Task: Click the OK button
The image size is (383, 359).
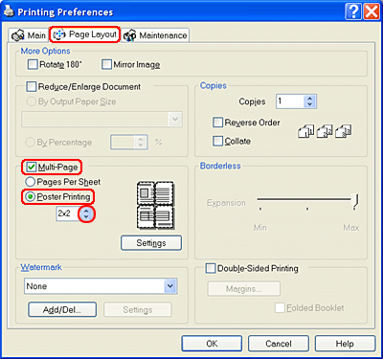Action: [212, 344]
